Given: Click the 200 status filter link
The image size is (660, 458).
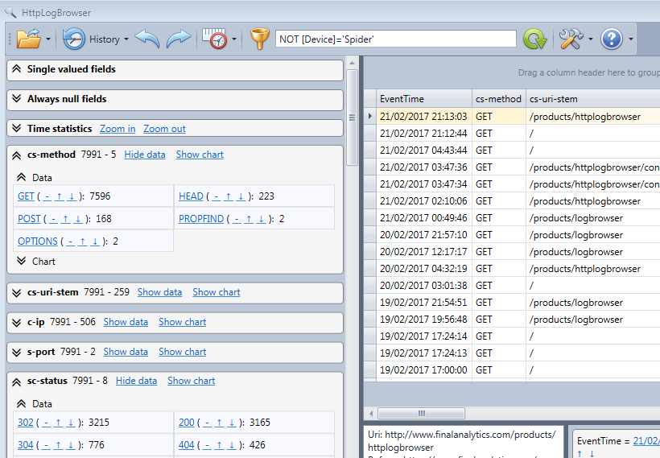Looking at the screenshot, I should [x=187, y=423].
